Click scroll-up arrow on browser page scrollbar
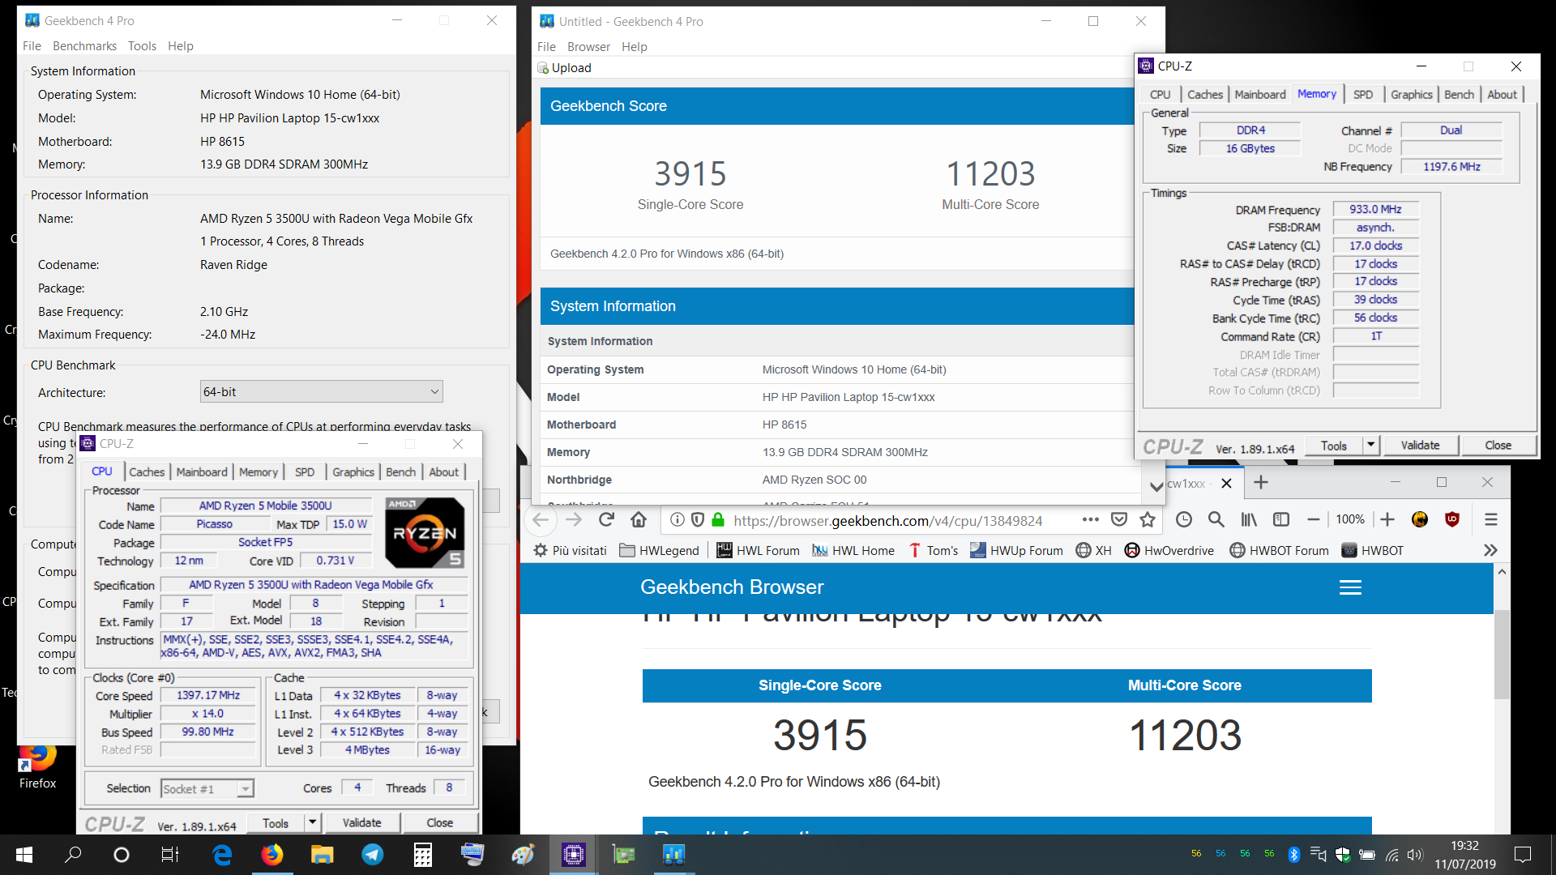 [x=1502, y=572]
